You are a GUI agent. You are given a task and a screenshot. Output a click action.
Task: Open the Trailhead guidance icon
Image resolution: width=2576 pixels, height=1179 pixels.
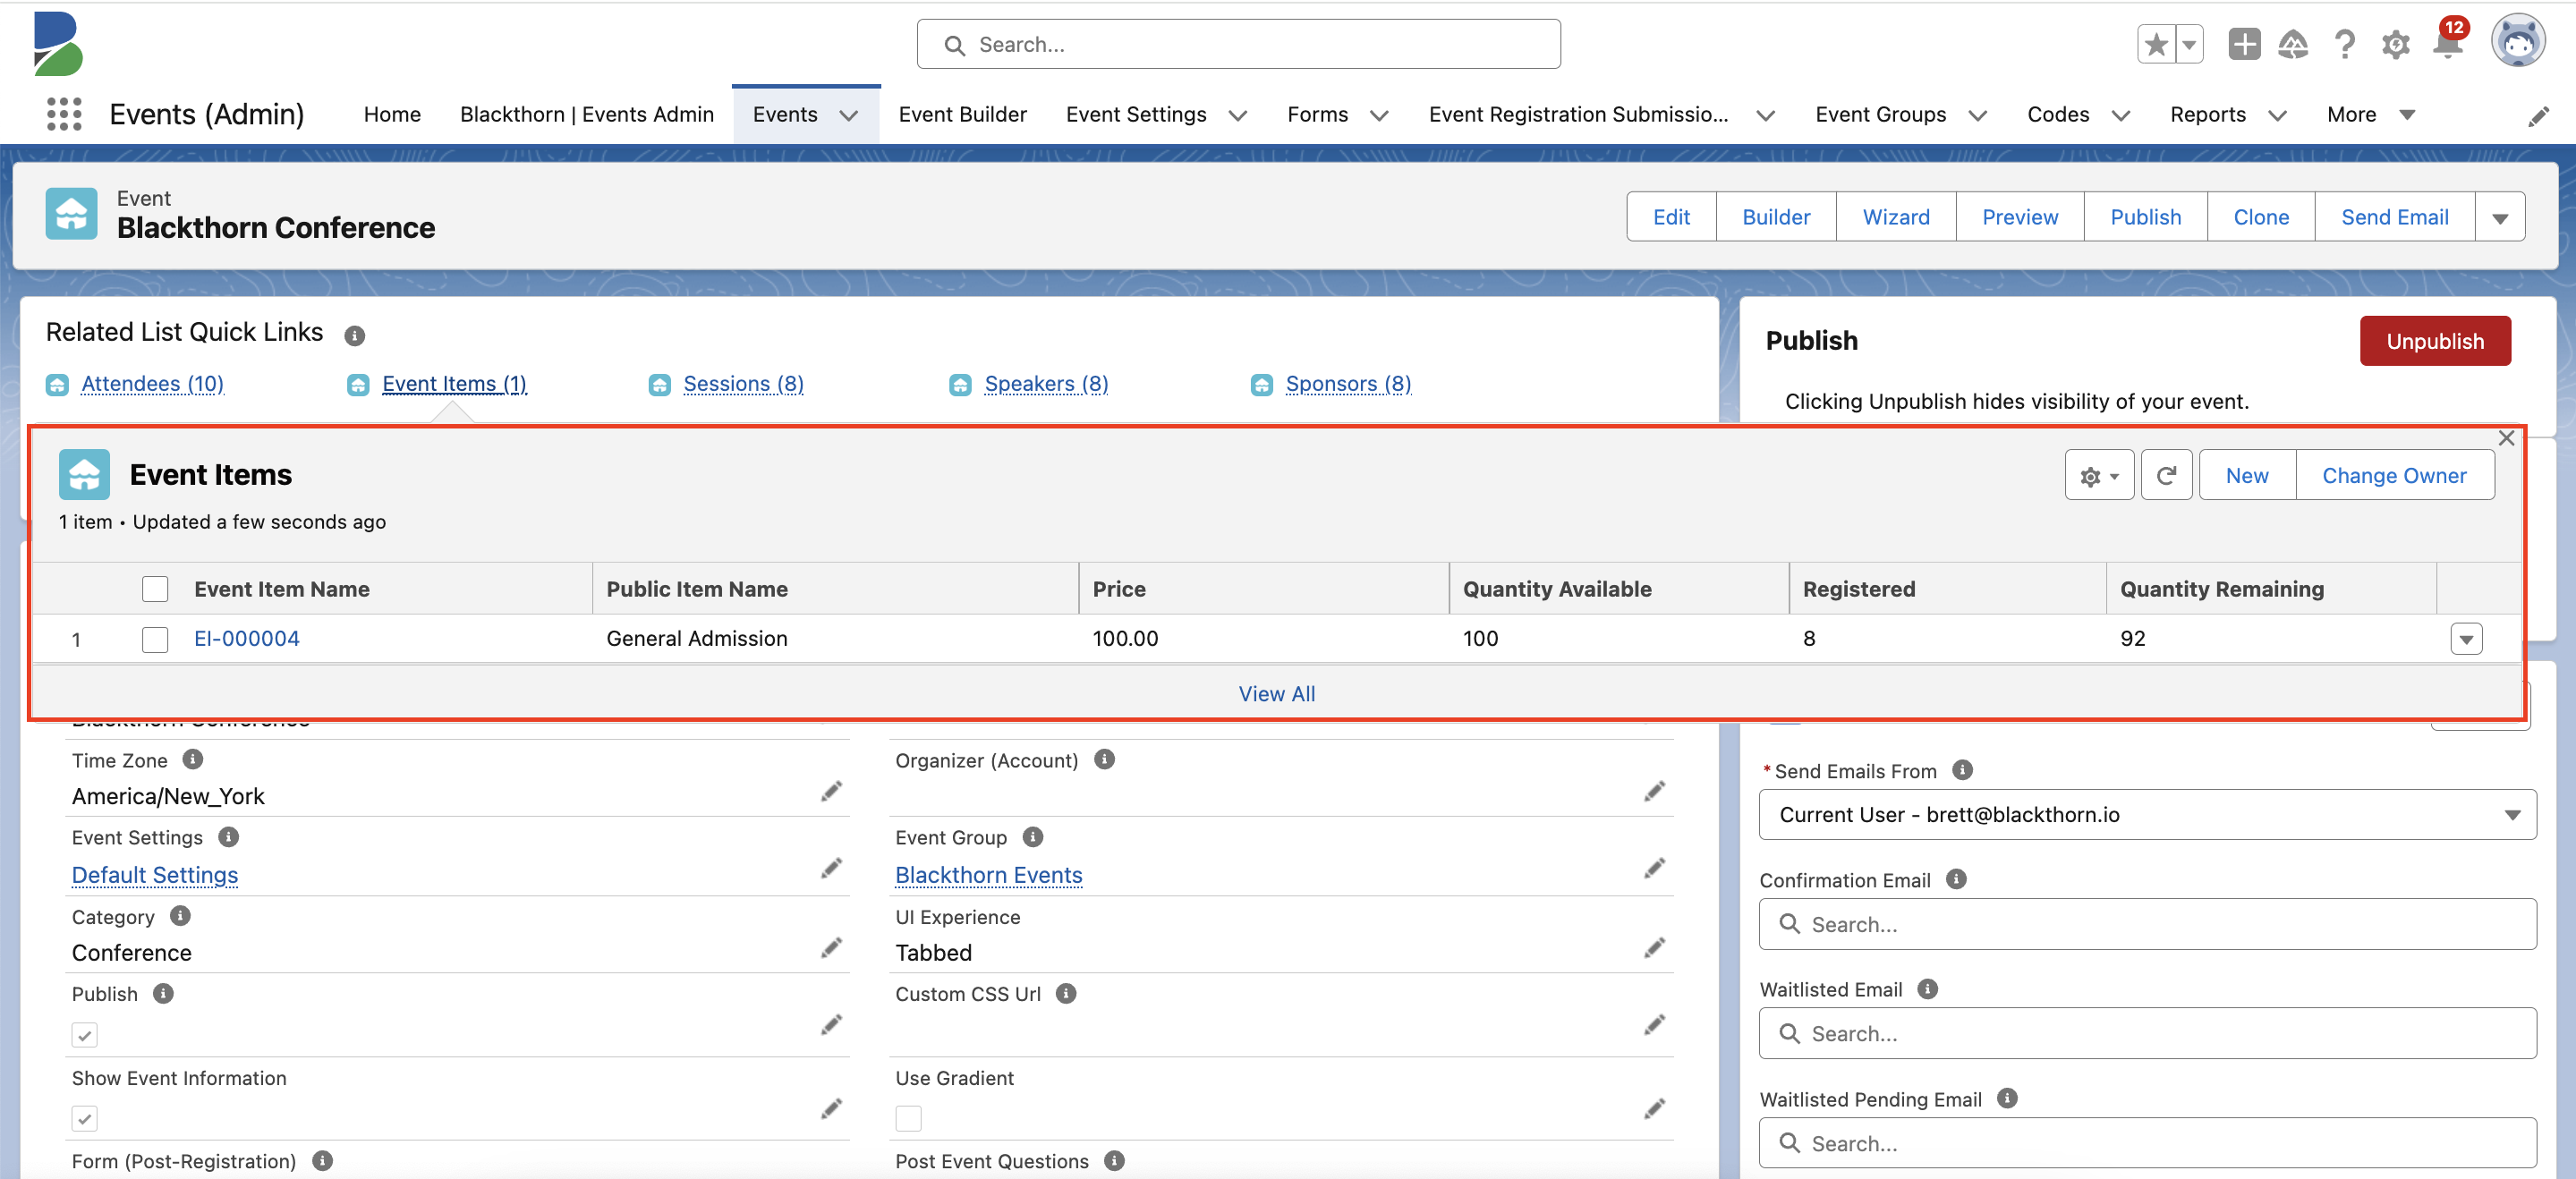click(x=2293, y=45)
